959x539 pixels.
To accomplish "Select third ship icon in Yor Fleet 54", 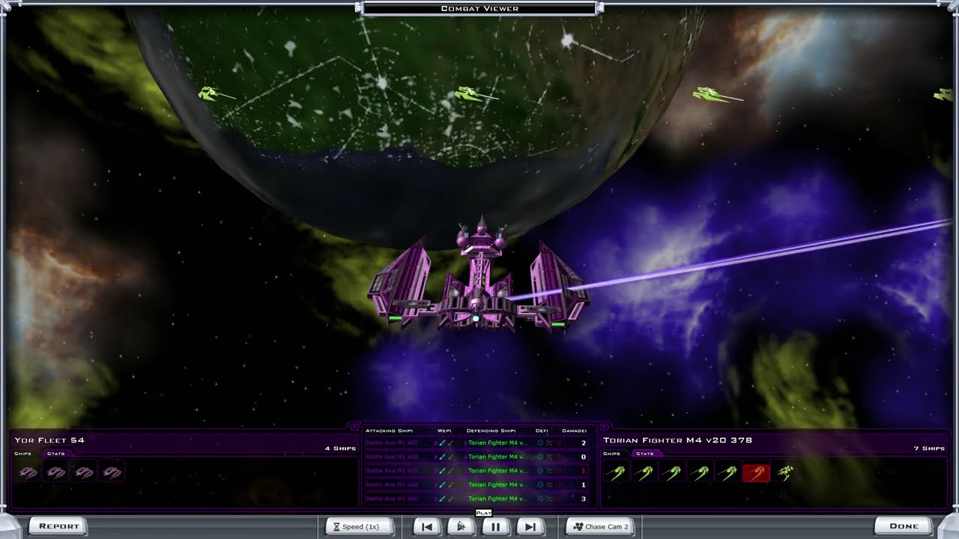I will tap(83, 472).
